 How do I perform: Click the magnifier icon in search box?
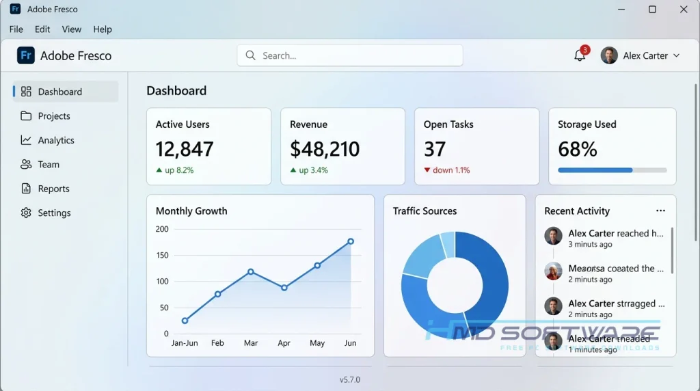point(250,55)
